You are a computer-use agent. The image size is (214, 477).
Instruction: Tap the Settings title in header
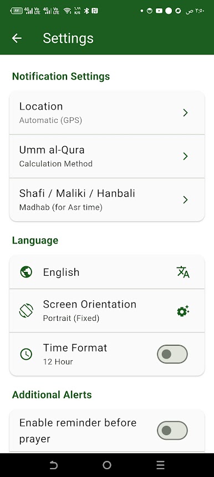68,38
